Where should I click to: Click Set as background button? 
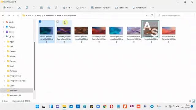coord(101,8)
